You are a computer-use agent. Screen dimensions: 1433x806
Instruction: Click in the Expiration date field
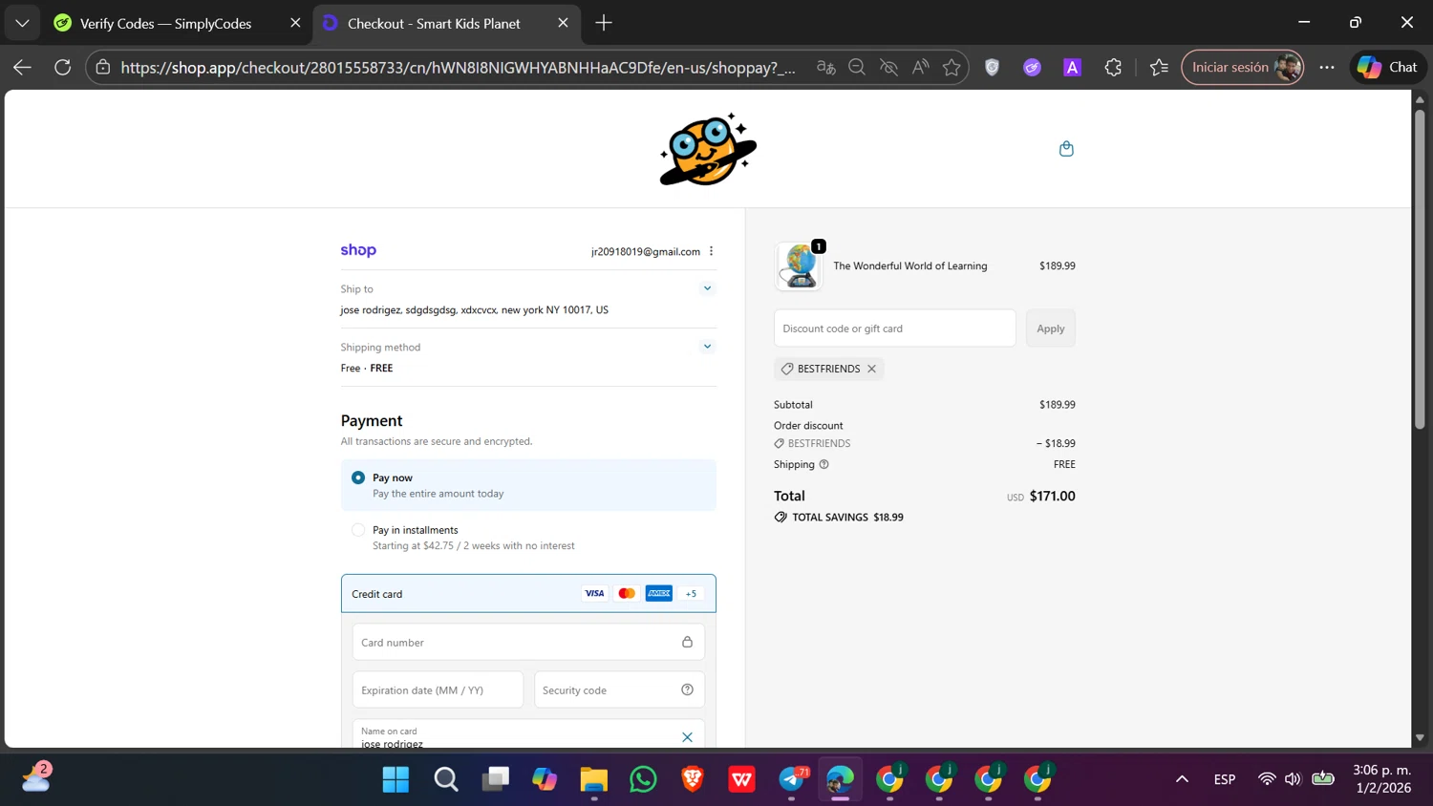click(438, 689)
